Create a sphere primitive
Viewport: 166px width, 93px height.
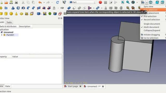click(x=11, y=14)
